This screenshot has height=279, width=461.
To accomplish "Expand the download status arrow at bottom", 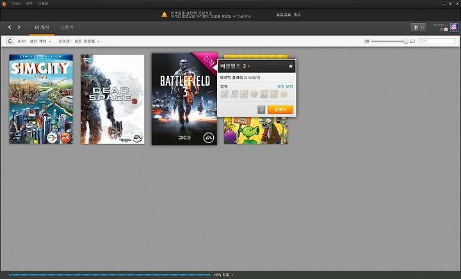I will [232, 275].
